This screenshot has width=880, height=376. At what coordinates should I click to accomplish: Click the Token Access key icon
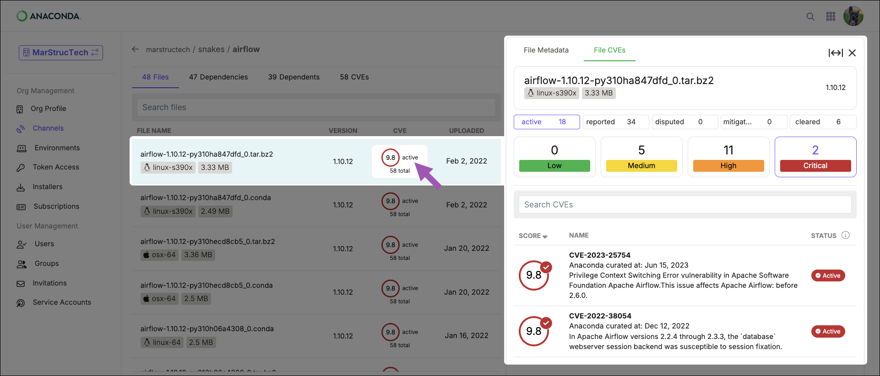[x=21, y=168]
